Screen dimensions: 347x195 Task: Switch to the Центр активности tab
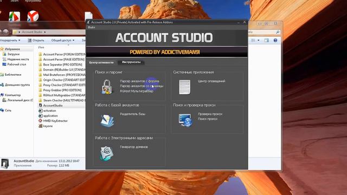click(101, 63)
